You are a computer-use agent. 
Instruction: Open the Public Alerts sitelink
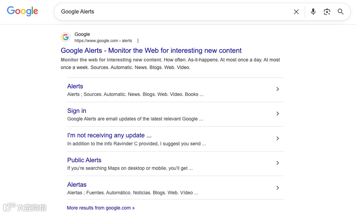[84, 160]
